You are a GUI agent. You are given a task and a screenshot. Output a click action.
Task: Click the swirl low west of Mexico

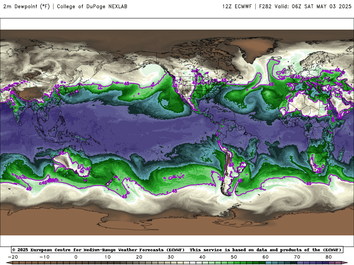pyautogui.click(x=165, y=102)
